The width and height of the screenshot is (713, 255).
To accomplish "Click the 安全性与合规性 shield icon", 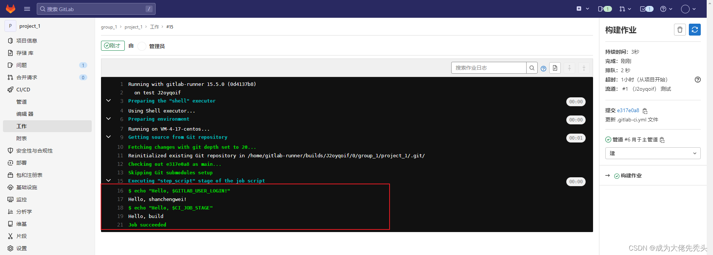I will (x=10, y=151).
